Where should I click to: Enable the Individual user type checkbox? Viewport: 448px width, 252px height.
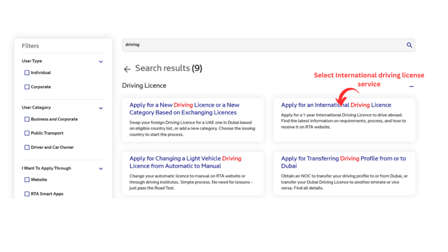(27, 72)
